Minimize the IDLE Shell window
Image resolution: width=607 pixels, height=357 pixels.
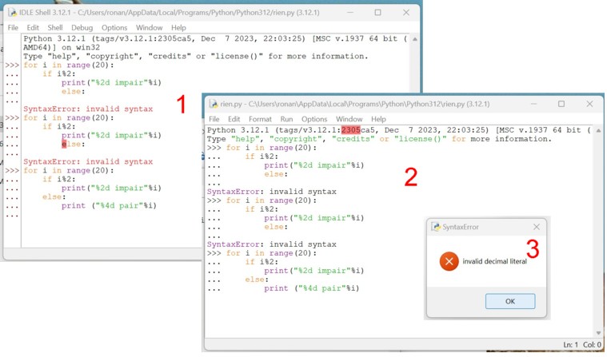point(350,12)
